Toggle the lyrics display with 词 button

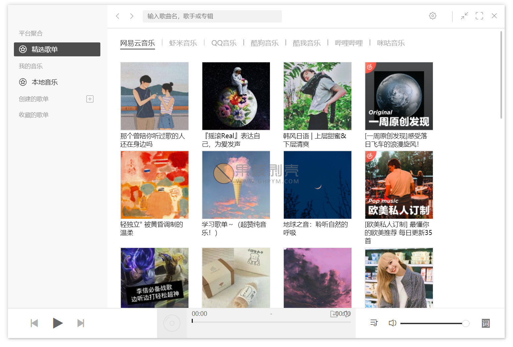(486, 323)
